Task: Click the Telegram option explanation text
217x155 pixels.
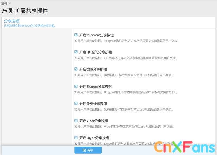Action: [127, 41]
